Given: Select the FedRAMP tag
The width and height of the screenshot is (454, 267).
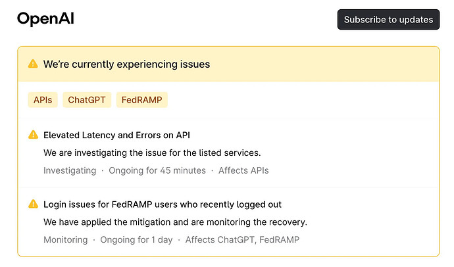Looking at the screenshot, I should pos(142,100).
